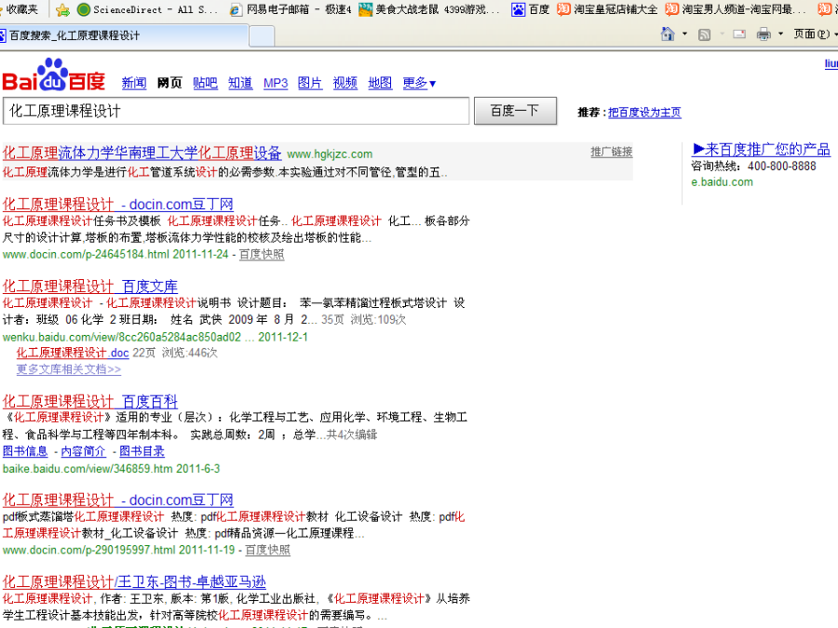Select the 网页 search category
The width and height of the screenshot is (838, 628).
(169, 84)
